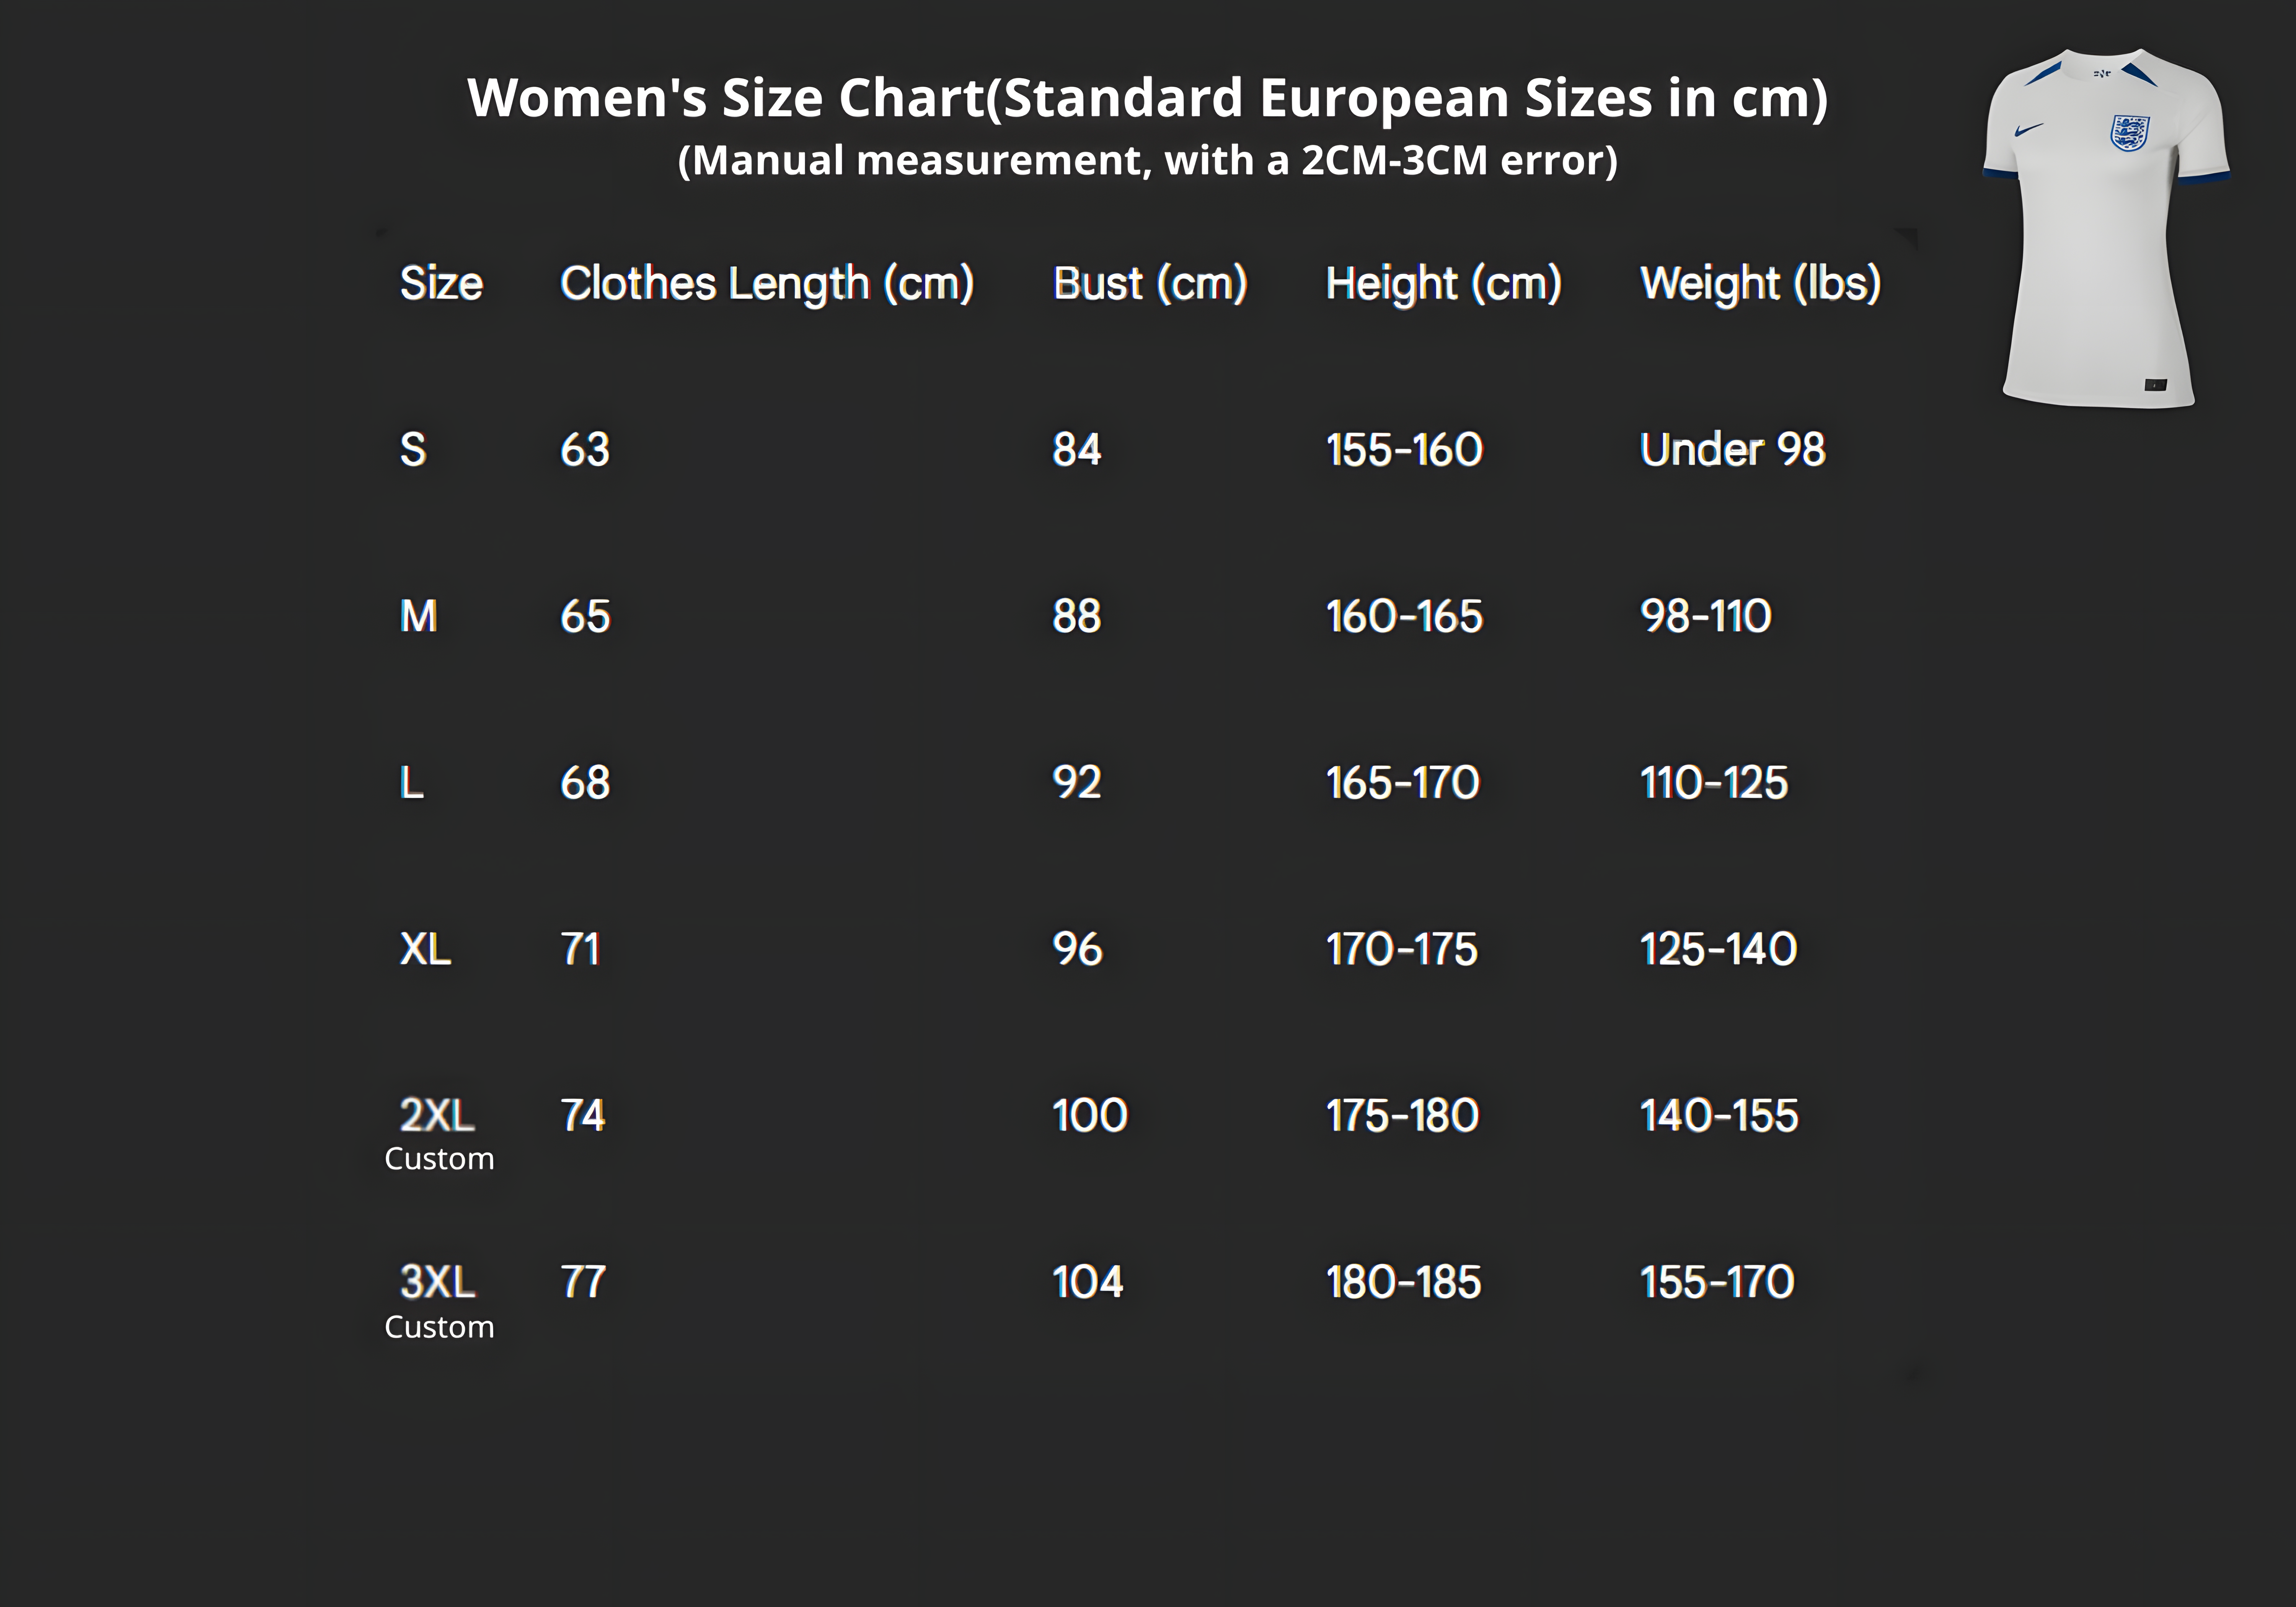
Task: Click the Size column header
Action: (441, 283)
